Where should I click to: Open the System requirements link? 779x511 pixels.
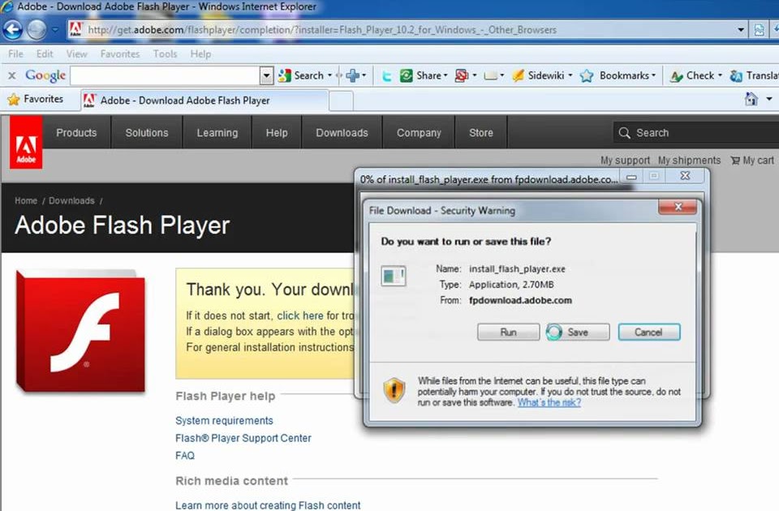click(x=224, y=421)
